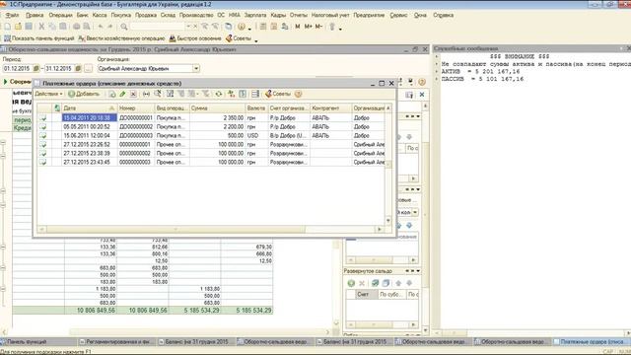631x355 pixels.
Task: Click the Refresh list icon in payment orders toolbar
Action: [x=218, y=94]
